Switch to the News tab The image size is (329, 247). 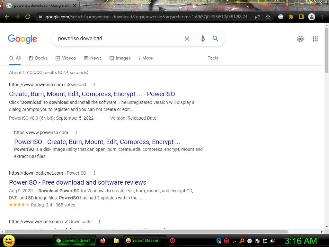point(93,58)
